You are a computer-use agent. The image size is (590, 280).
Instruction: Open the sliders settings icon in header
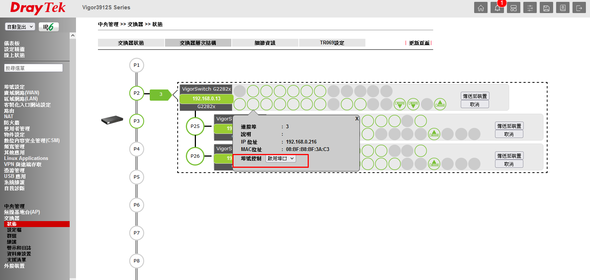(x=530, y=8)
